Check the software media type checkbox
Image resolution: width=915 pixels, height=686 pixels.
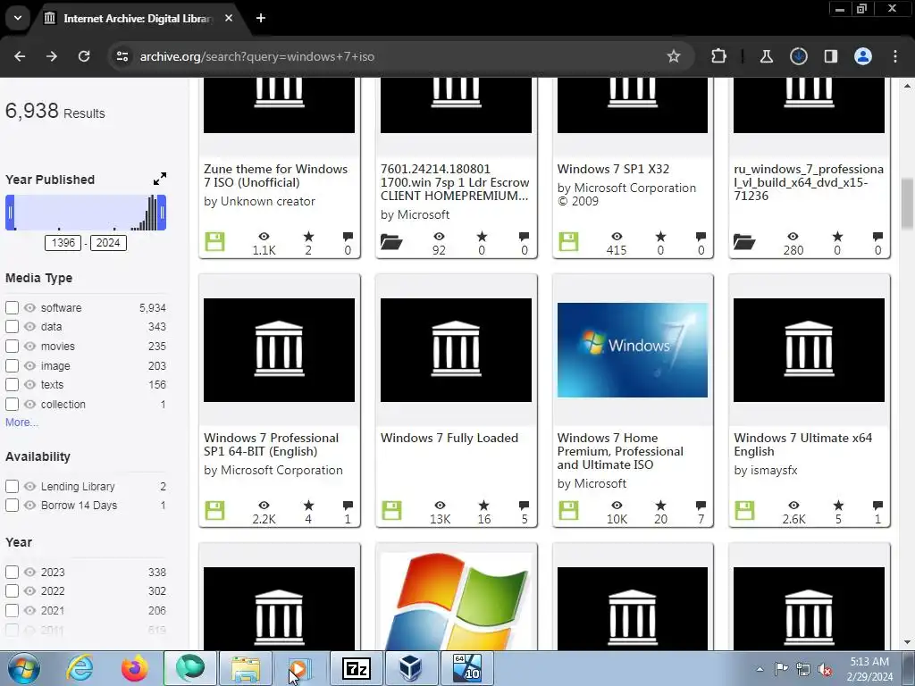[12, 307]
